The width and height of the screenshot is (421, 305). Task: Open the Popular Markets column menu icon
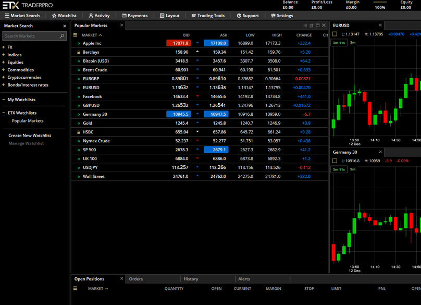pos(75,35)
